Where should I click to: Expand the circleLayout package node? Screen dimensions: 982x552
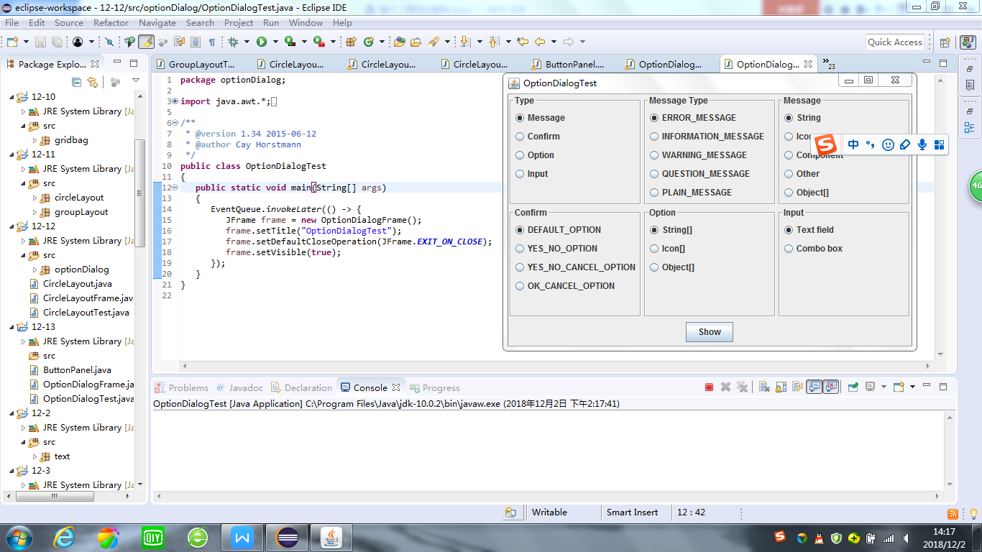coord(35,198)
